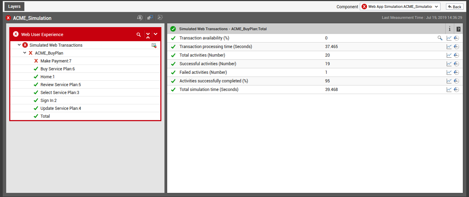Click the ACME_Simulation page title
This screenshot has width=469, height=197.
pyautogui.click(x=32, y=18)
